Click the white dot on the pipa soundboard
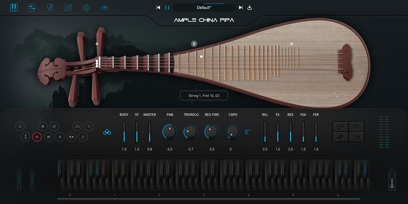Screen dimensions: 408x204 click(292, 44)
